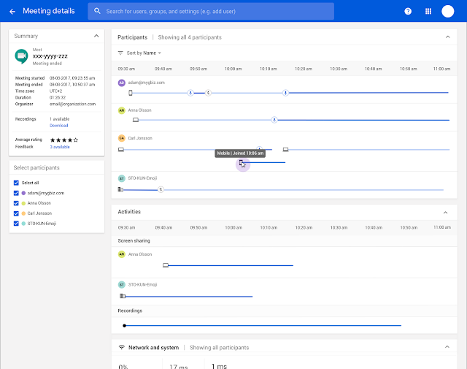Screen dimensions: 467x369
Task: Click the laptop icon on Anna Olsson's participant timeline
Action: point(136,119)
